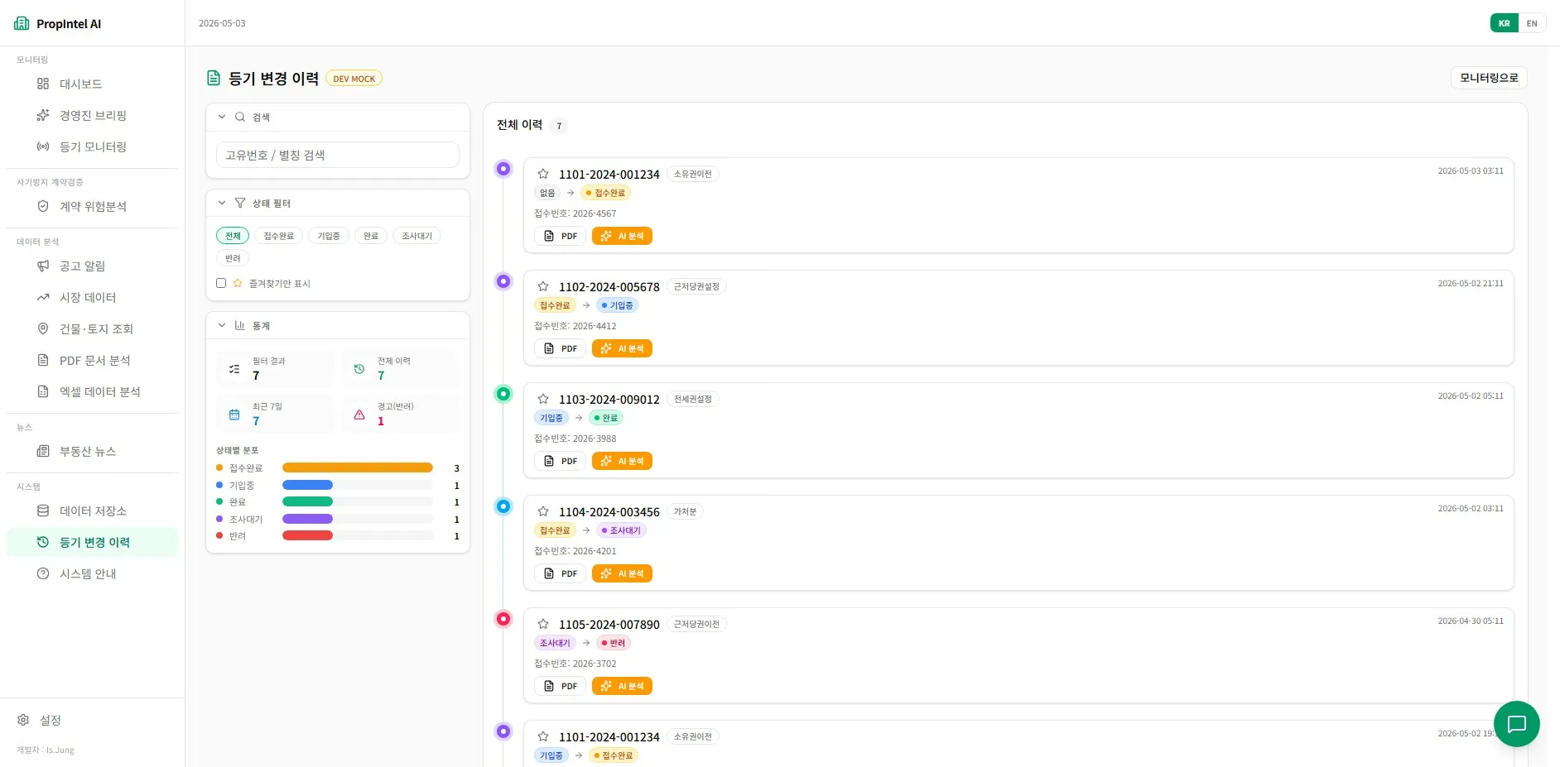Click the purple timeline marker for 1102-2024-005678

click(503, 281)
